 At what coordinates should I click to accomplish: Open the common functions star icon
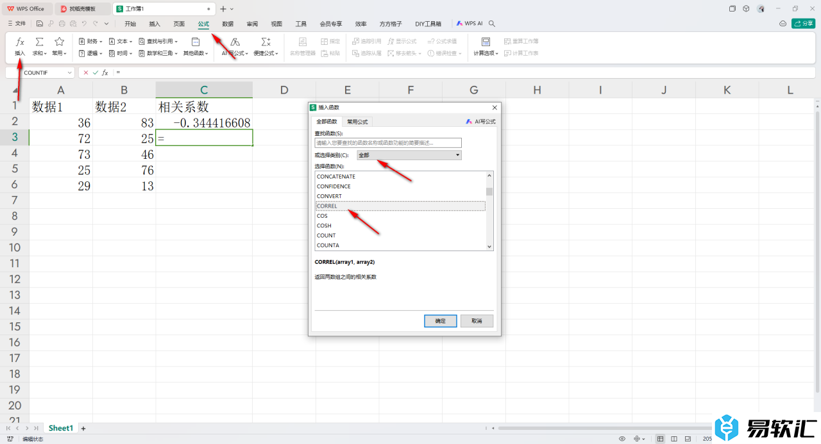(x=59, y=42)
